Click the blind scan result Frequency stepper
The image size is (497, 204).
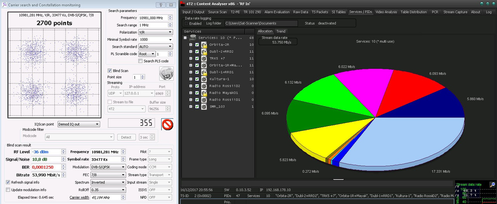click(123, 152)
